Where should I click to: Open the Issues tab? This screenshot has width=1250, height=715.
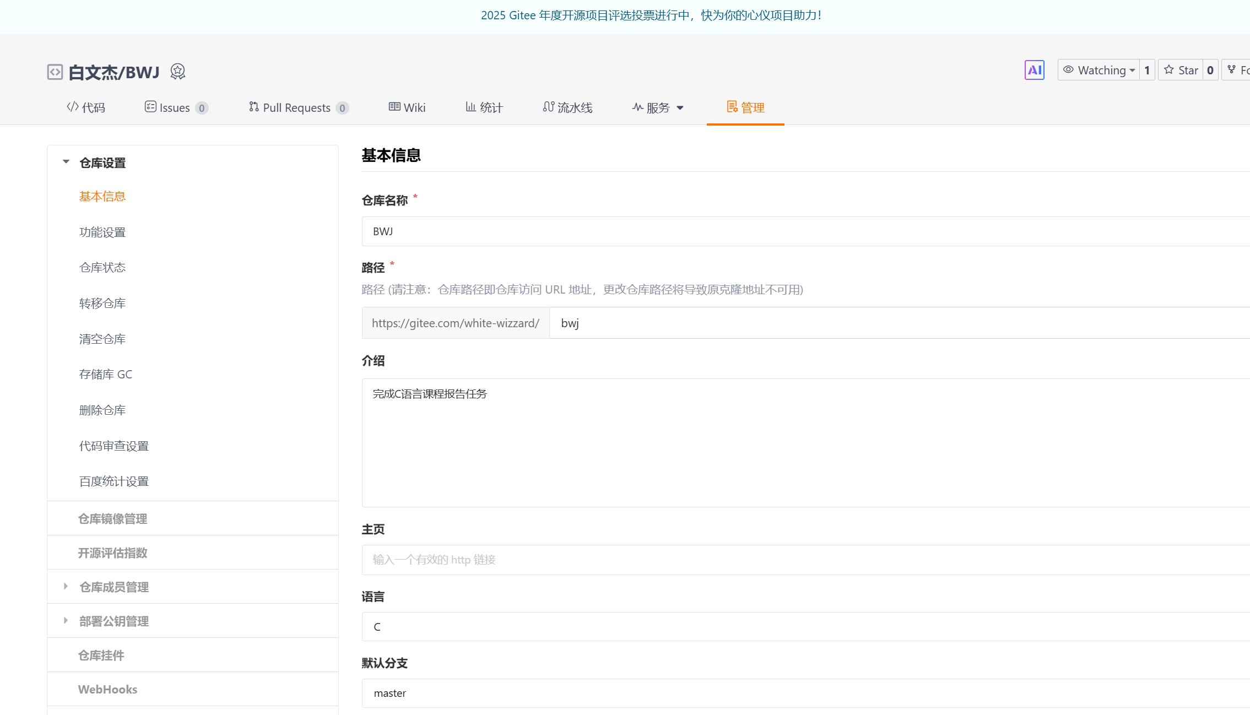[x=175, y=107]
